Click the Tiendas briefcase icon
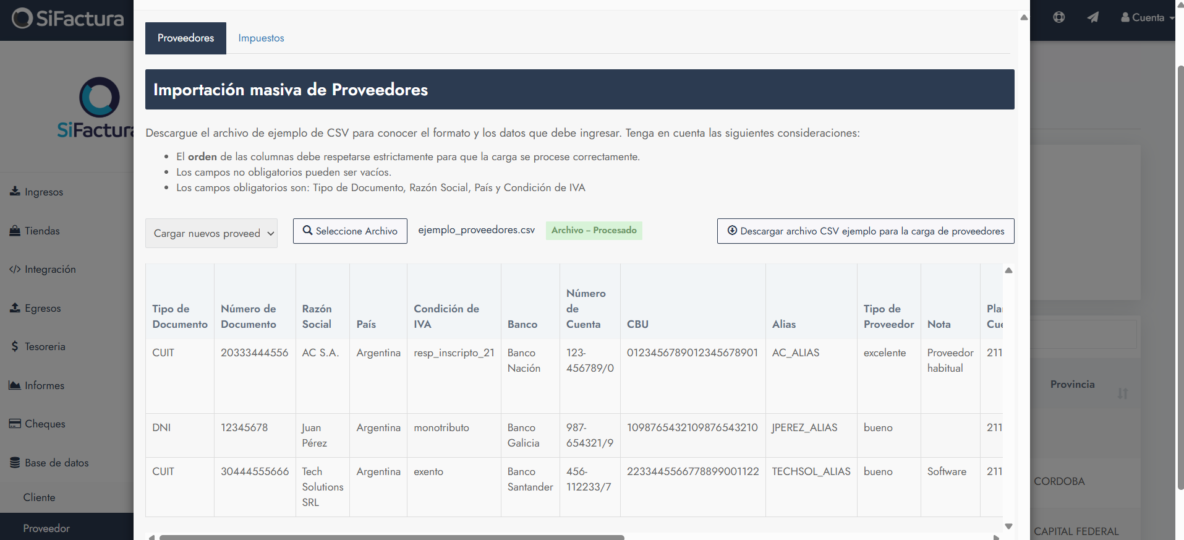Screen dimensions: 1184x540 pos(15,231)
